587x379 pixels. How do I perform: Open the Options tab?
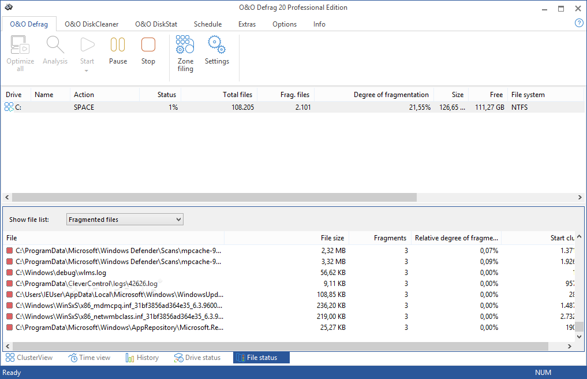click(x=285, y=24)
